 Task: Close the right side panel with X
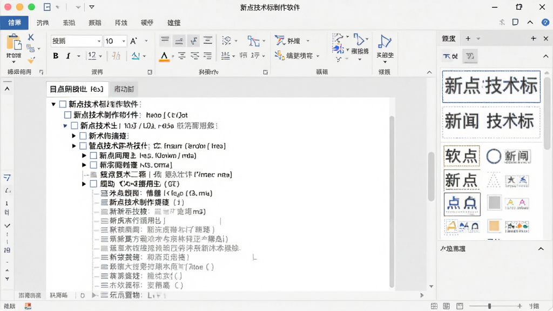545,38
